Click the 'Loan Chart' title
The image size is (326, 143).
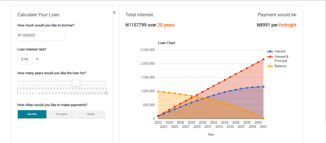point(166,43)
